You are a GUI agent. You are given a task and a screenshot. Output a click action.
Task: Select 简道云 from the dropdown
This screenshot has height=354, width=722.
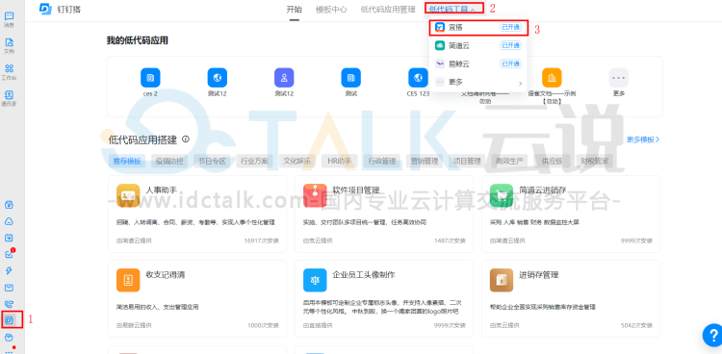pos(477,45)
